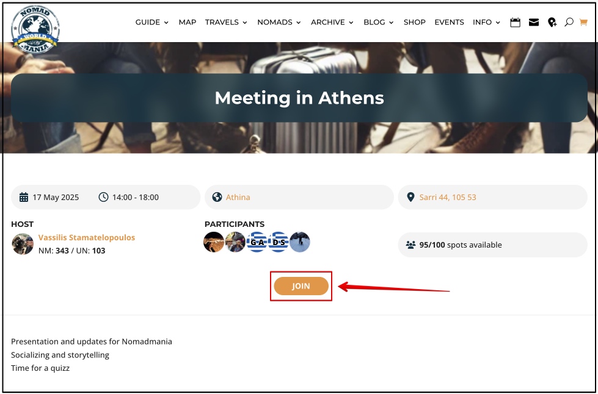Screen dimensions: 598x394
Task: Go to the Map page
Action: [188, 22]
